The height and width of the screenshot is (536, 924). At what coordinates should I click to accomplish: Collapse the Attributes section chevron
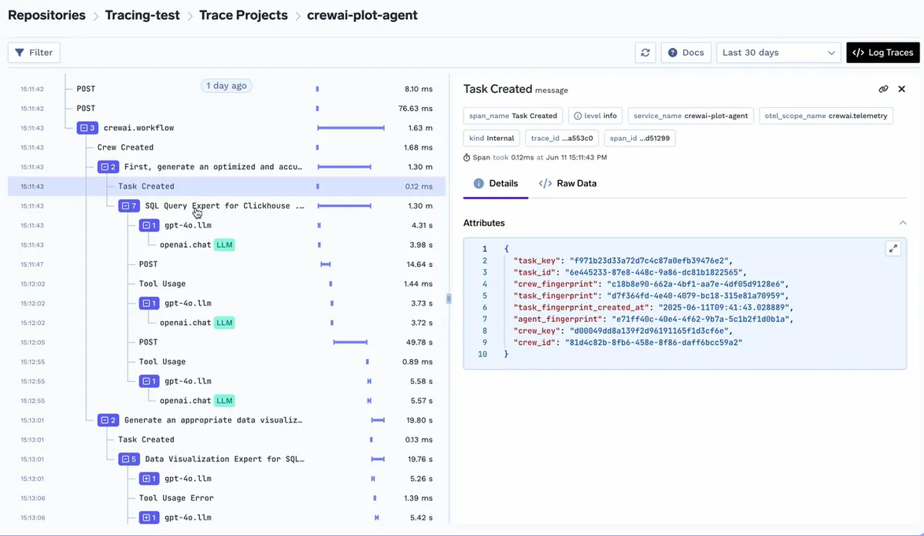(903, 222)
